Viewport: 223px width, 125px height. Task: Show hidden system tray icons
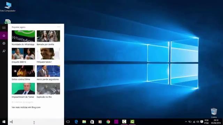pyautogui.click(x=186, y=122)
